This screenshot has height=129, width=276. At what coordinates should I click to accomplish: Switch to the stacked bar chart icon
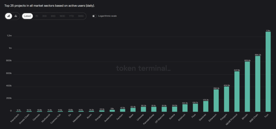coord(16,16)
